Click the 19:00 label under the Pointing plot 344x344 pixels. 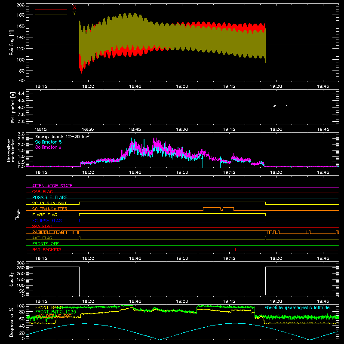(182, 86)
